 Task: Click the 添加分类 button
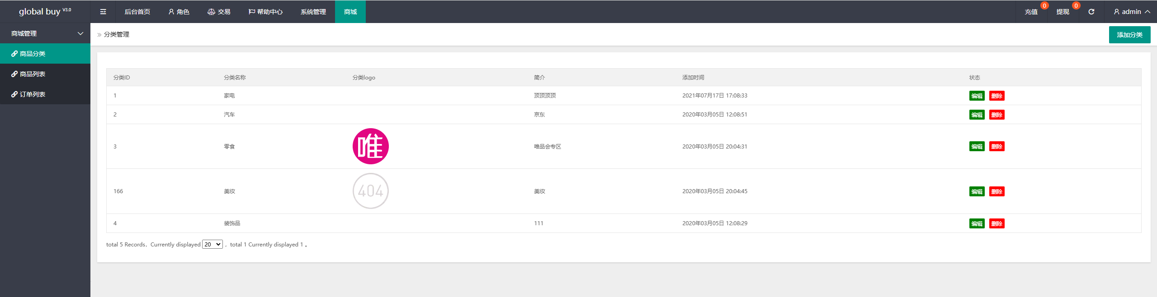[1129, 35]
